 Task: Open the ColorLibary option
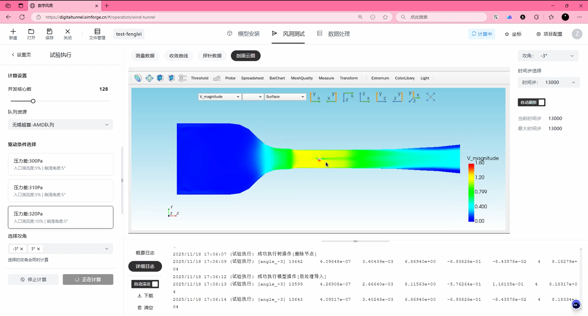pos(405,78)
